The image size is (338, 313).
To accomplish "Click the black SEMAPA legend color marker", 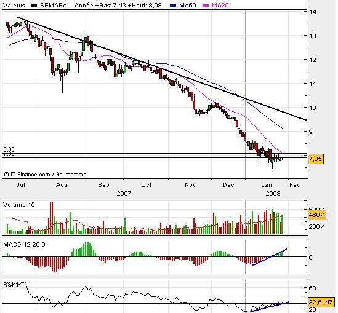I will click(34, 6).
